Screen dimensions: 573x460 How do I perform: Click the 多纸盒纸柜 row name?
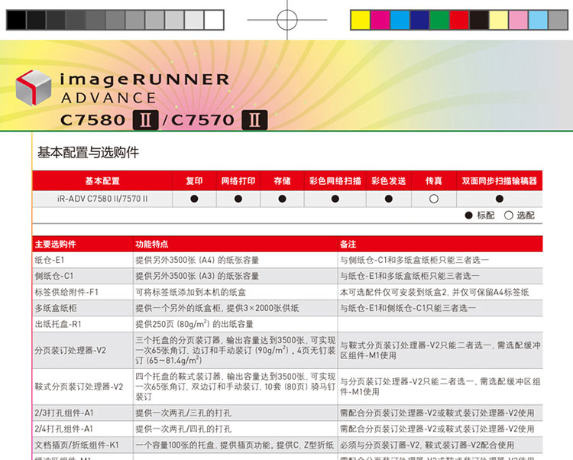pos(56,308)
